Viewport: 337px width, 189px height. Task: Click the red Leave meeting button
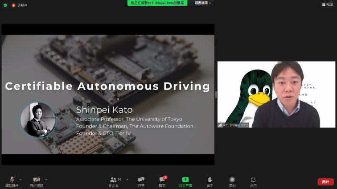point(325,182)
